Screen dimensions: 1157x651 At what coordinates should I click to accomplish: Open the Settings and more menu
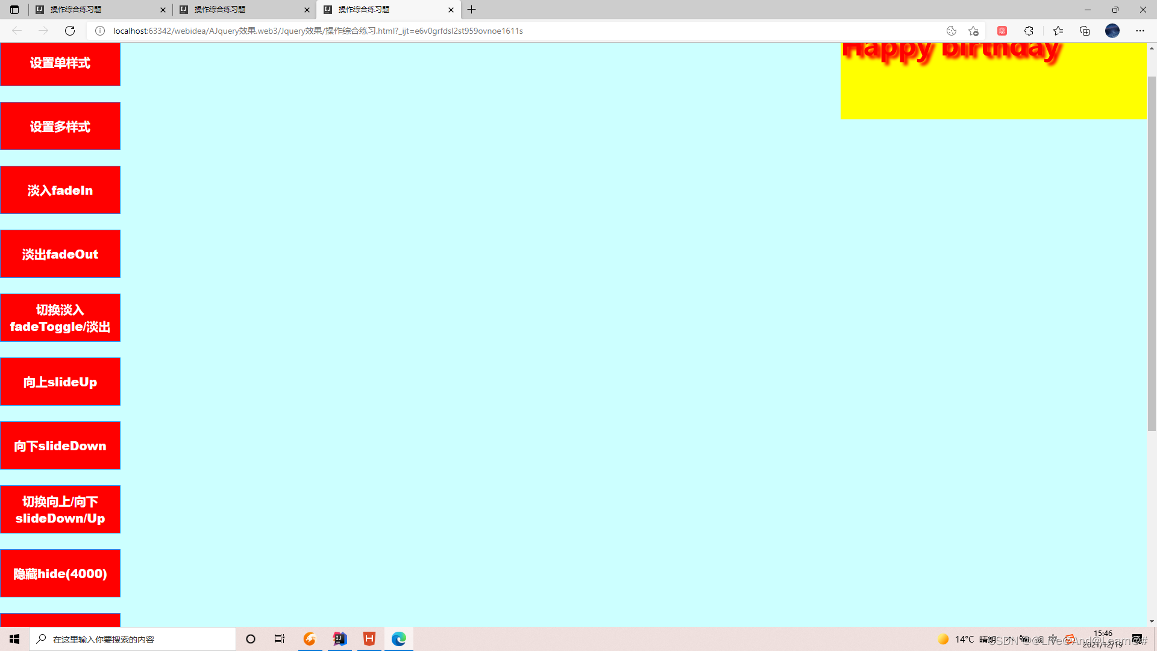(x=1140, y=31)
